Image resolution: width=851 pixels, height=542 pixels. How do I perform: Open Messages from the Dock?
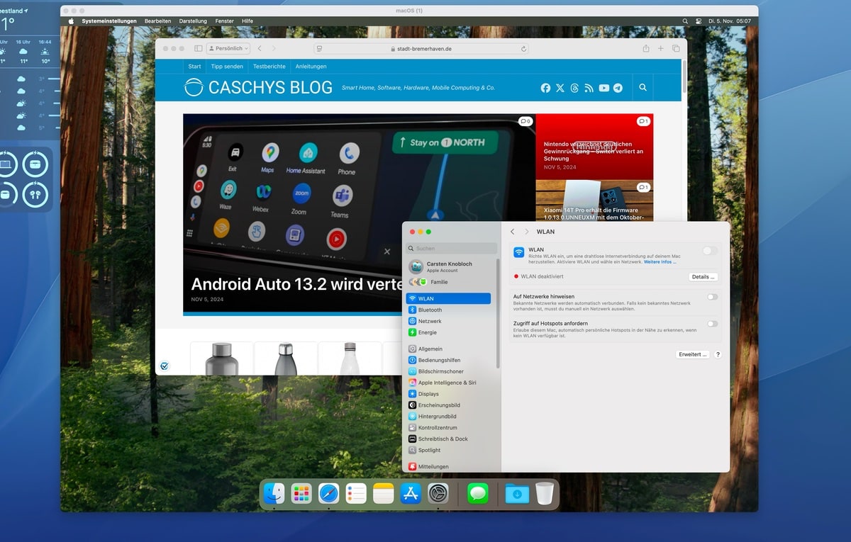click(x=478, y=494)
